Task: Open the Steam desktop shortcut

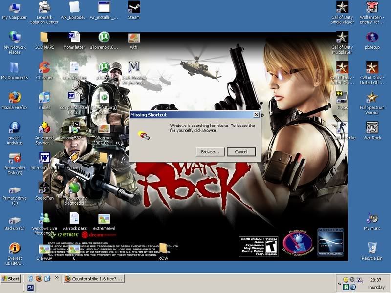Action: tap(133, 8)
